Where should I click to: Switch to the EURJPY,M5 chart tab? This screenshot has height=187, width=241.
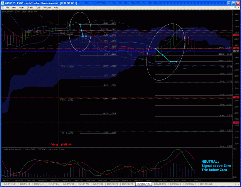pos(84,184)
